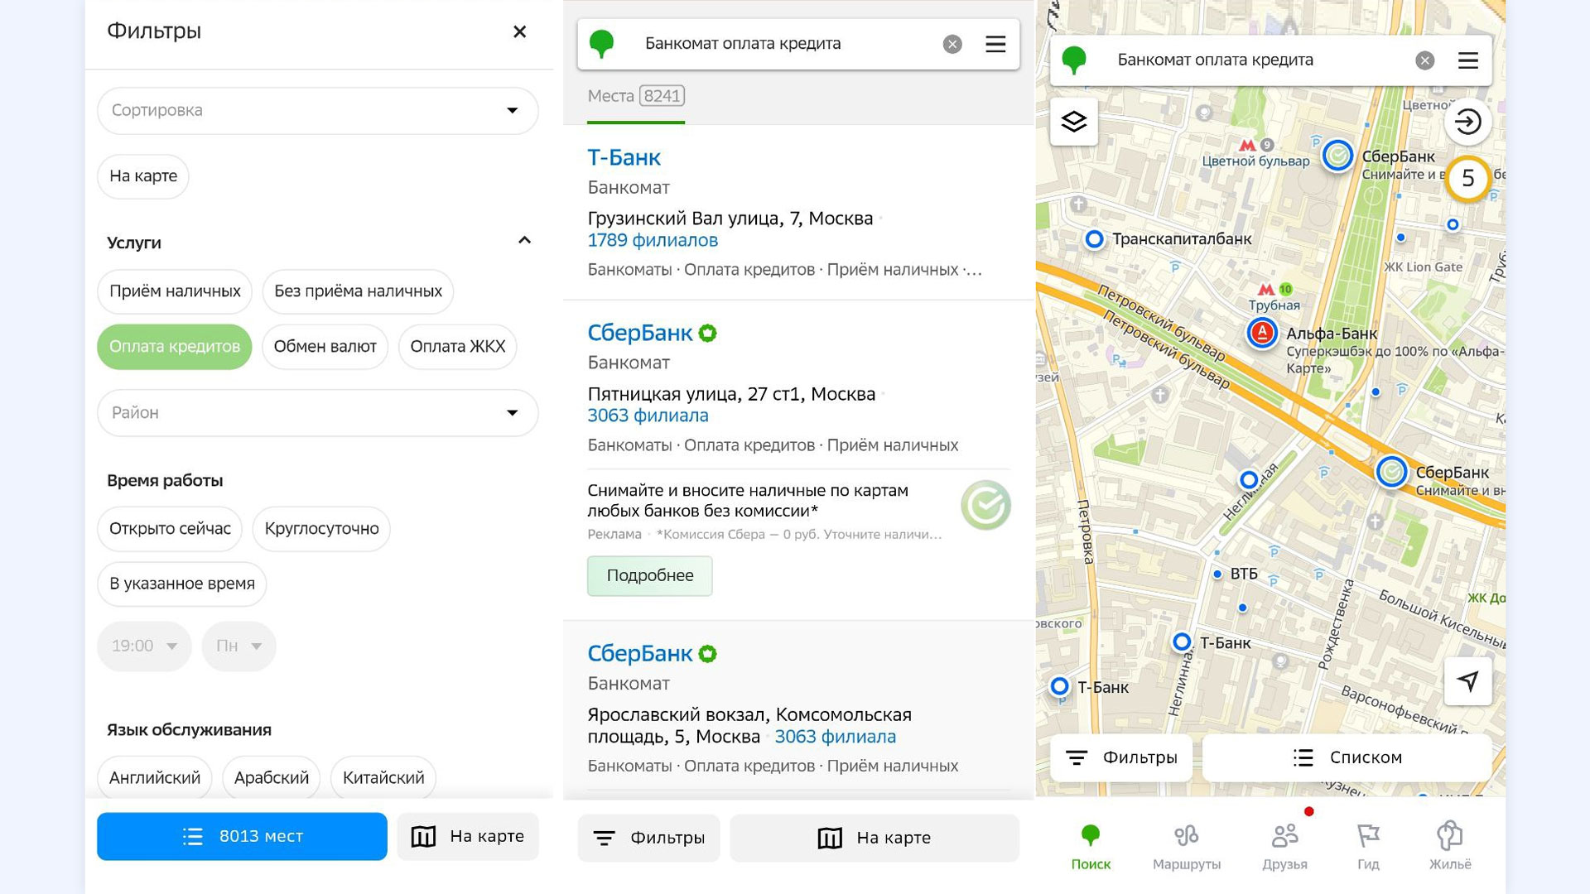Open the Т-Банк listing title
This screenshot has width=1590, height=894.
pos(624,157)
